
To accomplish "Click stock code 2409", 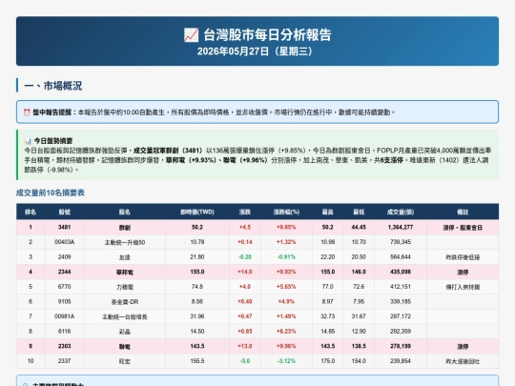I will click(x=65, y=256).
